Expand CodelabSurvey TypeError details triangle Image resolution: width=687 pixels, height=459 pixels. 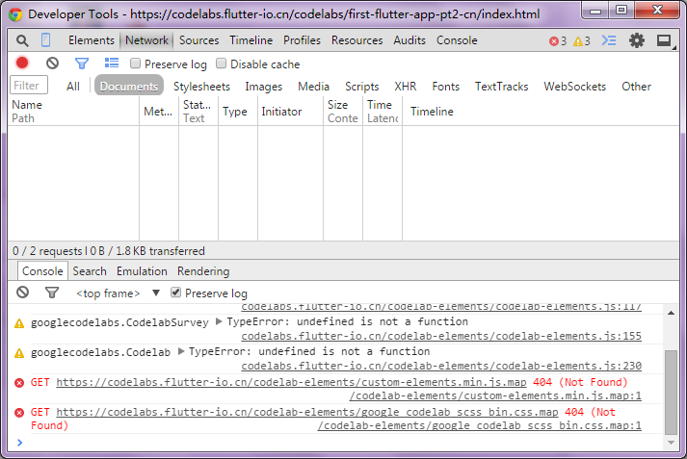[219, 321]
